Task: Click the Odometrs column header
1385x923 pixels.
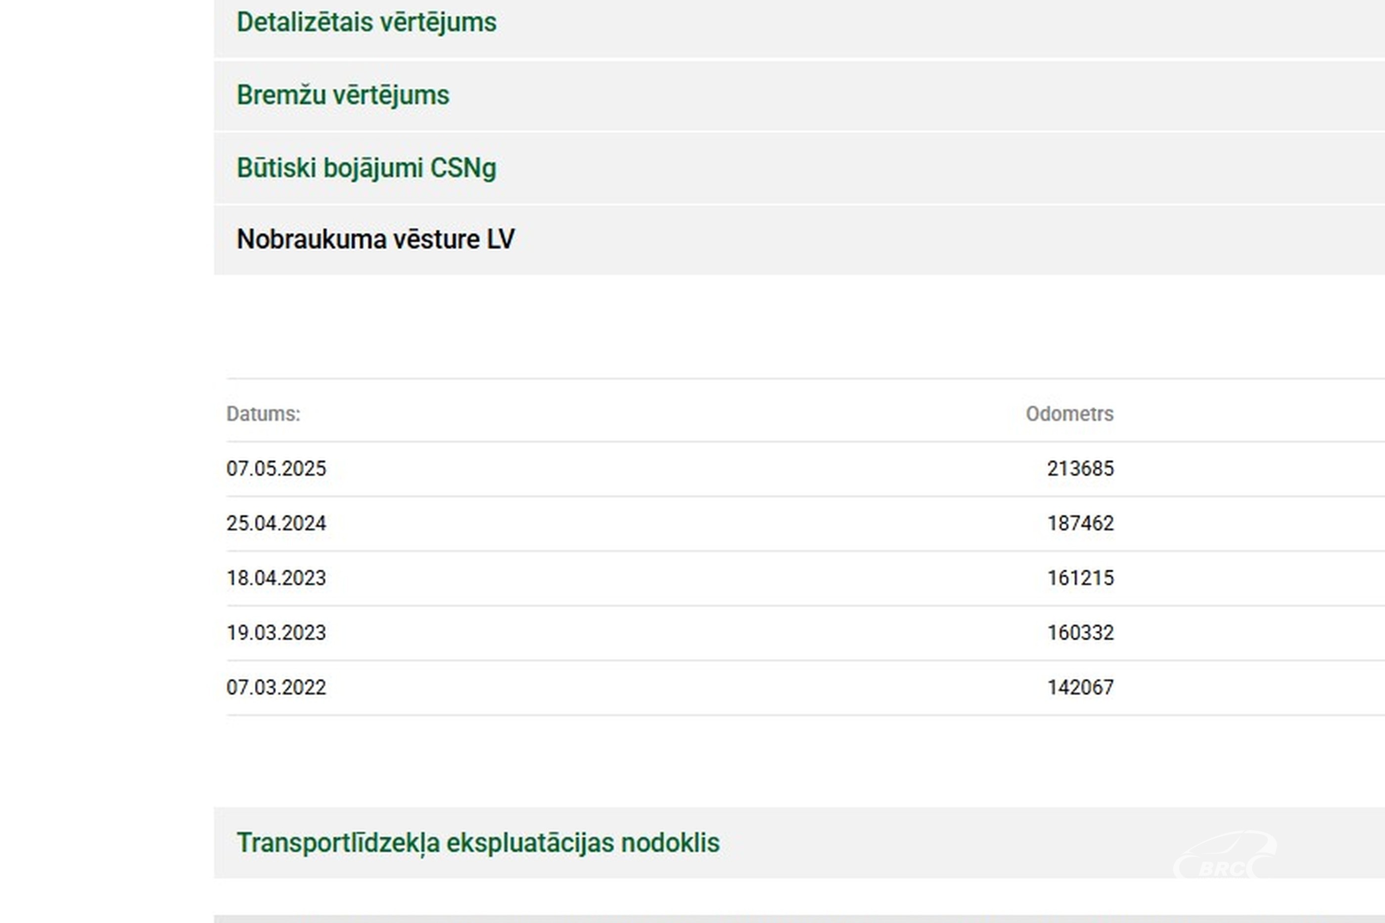Action: [1069, 414]
